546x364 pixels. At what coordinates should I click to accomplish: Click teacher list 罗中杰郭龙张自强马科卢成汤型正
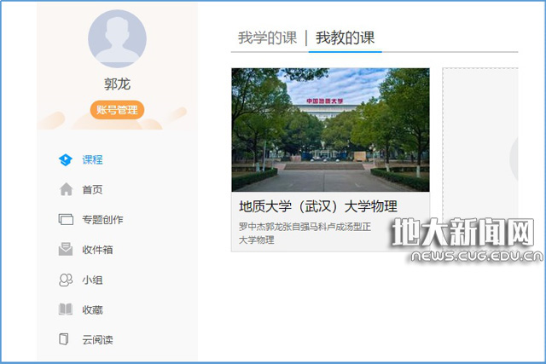pos(305,227)
